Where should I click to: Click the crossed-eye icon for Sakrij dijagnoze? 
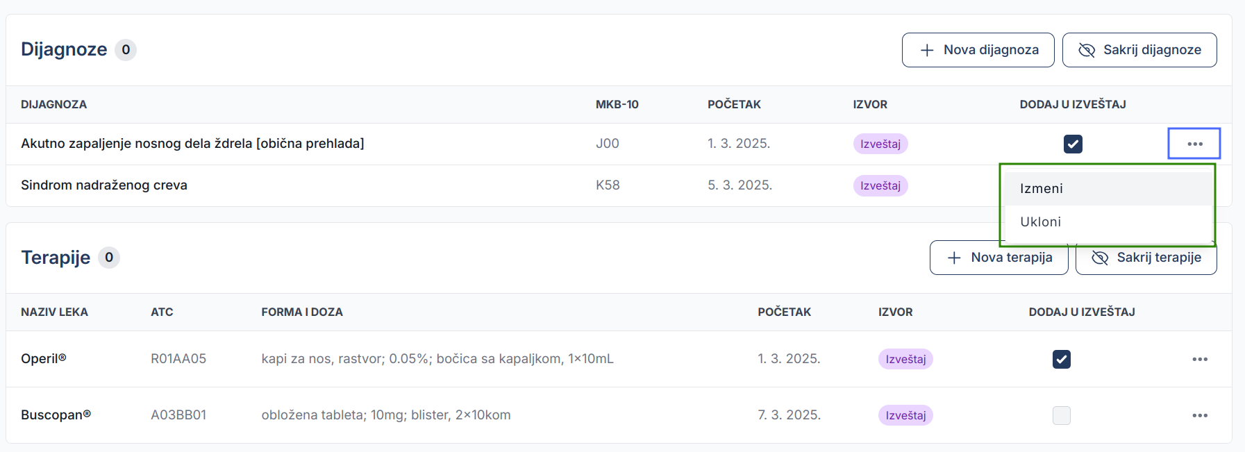(1087, 50)
